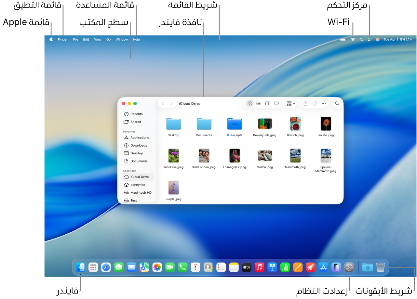The height and width of the screenshot is (299, 417).
Task: Open Control Center from the menu bar
Action: [369, 39]
